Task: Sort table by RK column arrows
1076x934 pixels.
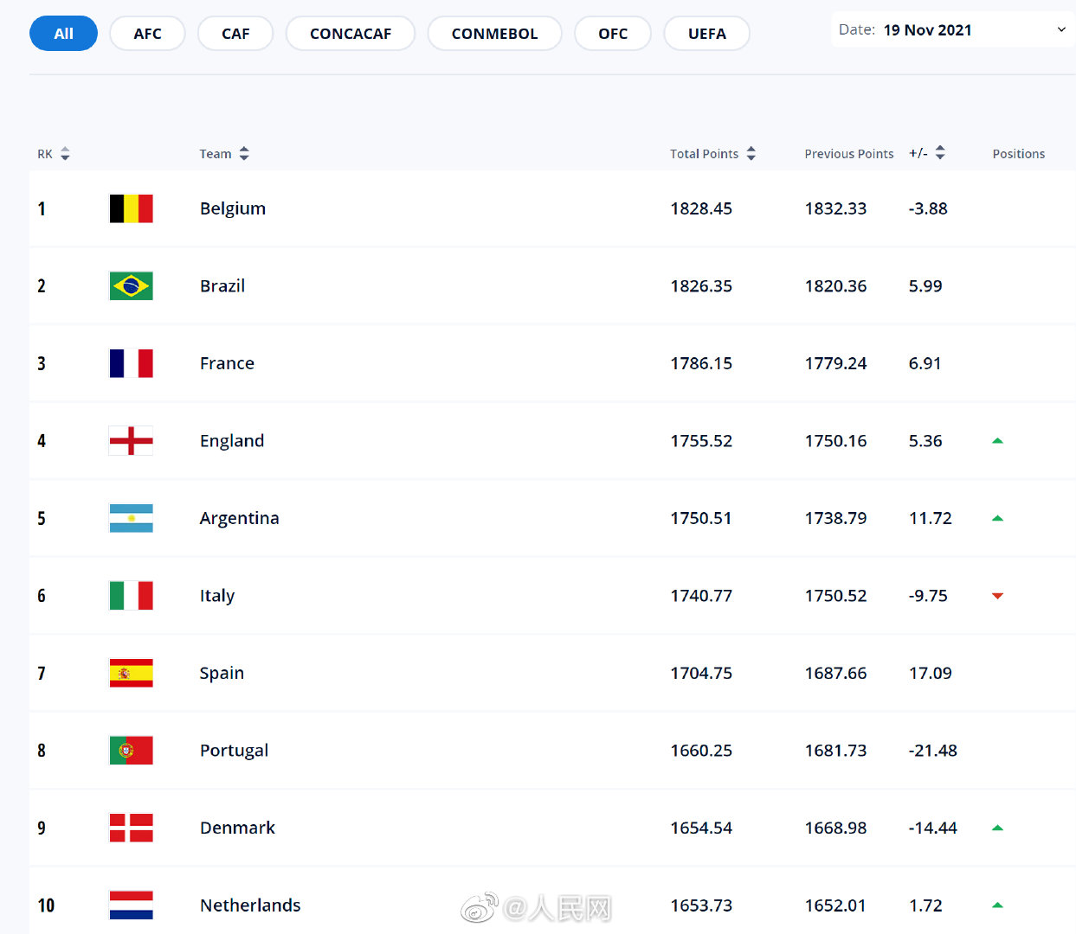Action: click(x=65, y=154)
